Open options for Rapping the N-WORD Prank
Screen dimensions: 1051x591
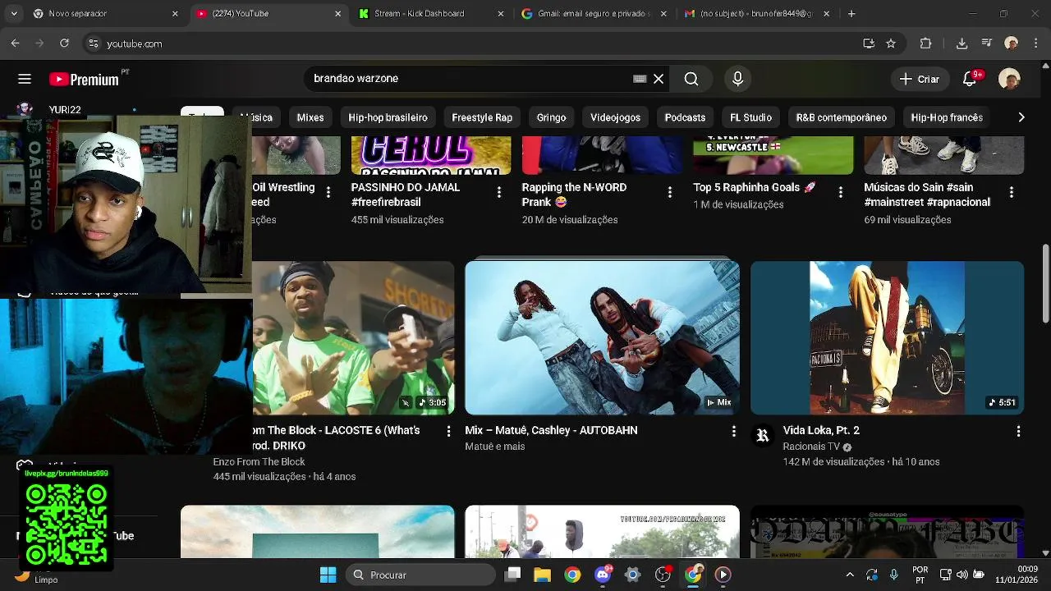point(669,192)
